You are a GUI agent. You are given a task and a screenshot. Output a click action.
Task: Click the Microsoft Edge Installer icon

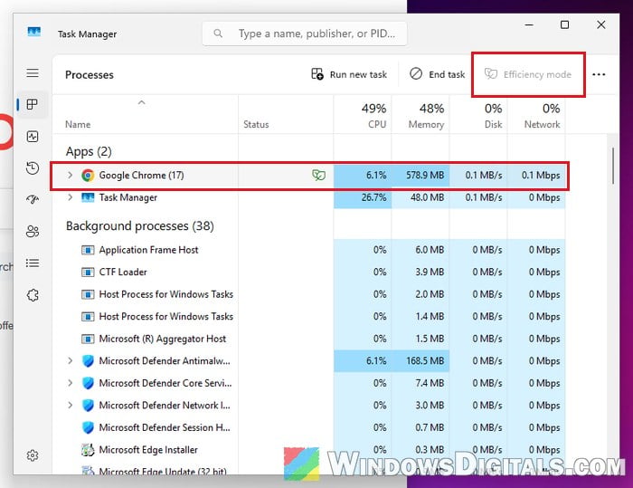[88, 450]
